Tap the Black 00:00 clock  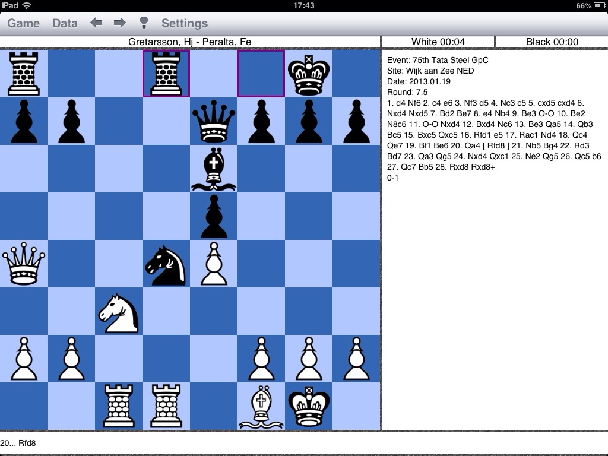click(x=552, y=42)
